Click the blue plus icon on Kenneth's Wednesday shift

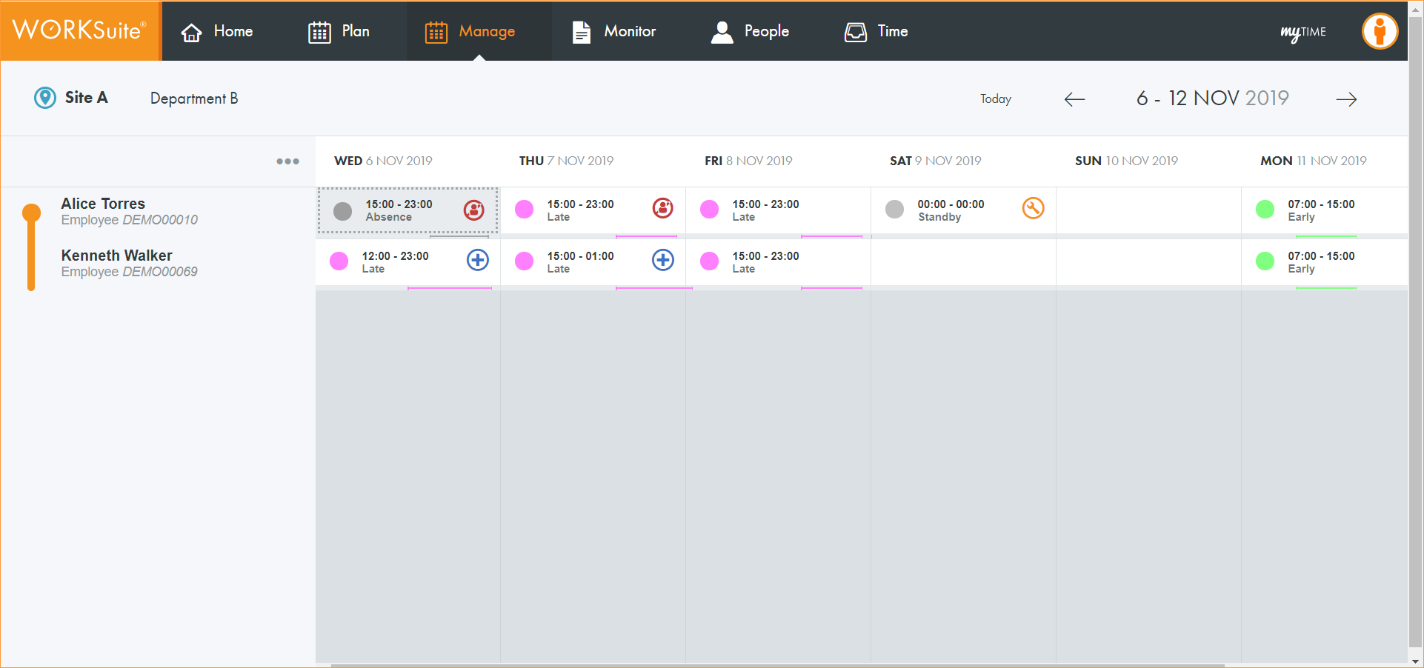pyautogui.click(x=478, y=260)
